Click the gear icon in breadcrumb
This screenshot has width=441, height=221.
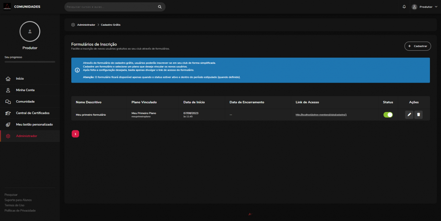point(73,25)
